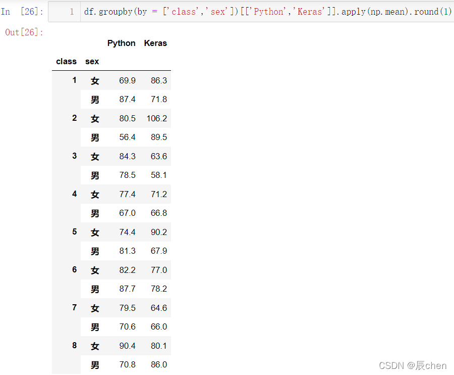
Task: Select the Python value 87.7
Action: 128,289
